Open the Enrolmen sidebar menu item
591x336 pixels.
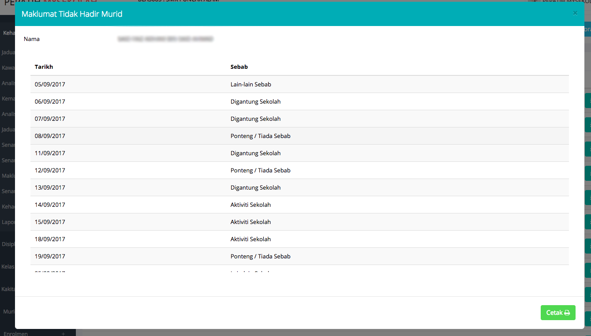[15, 333]
